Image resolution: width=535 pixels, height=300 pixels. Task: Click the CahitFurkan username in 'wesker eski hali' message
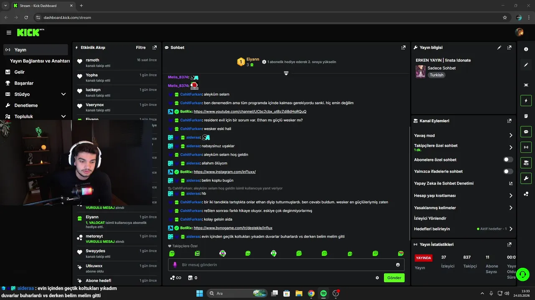point(191,129)
